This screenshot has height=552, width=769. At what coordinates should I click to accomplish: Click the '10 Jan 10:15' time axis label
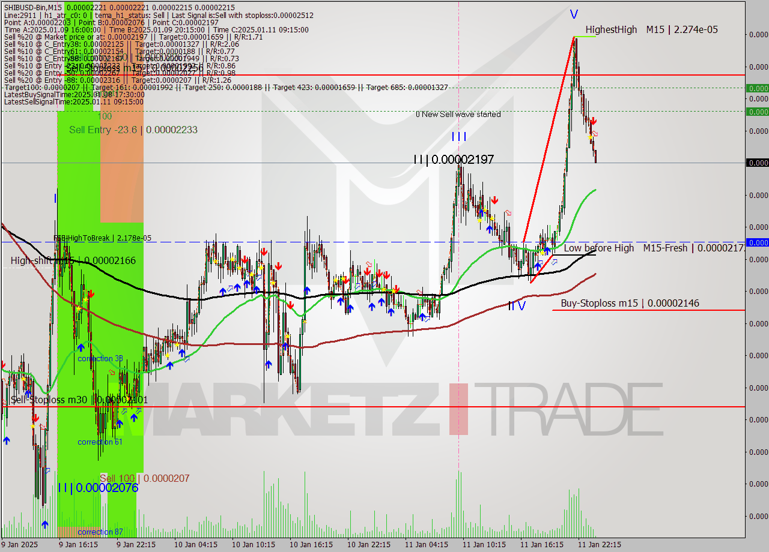(254, 545)
